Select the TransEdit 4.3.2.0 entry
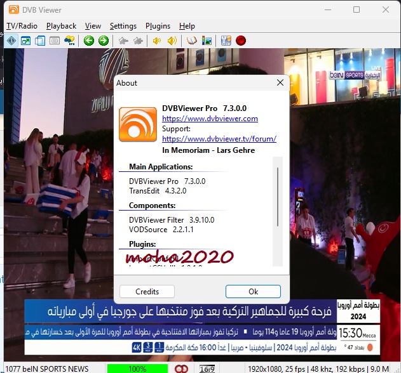 pyautogui.click(x=158, y=191)
